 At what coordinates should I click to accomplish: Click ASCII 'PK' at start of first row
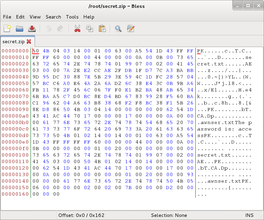200,51
